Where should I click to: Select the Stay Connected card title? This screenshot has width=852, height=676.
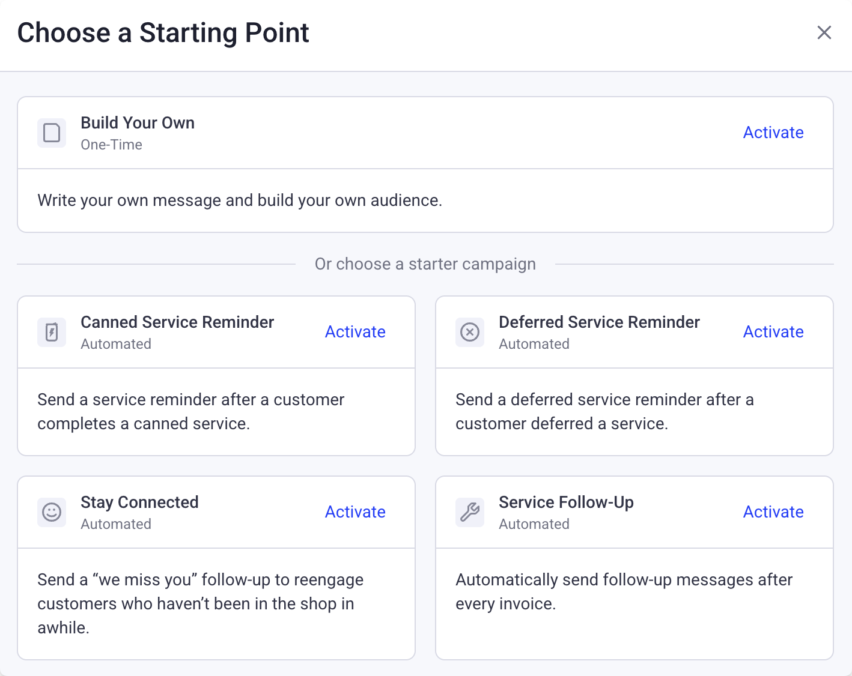click(x=139, y=502)
